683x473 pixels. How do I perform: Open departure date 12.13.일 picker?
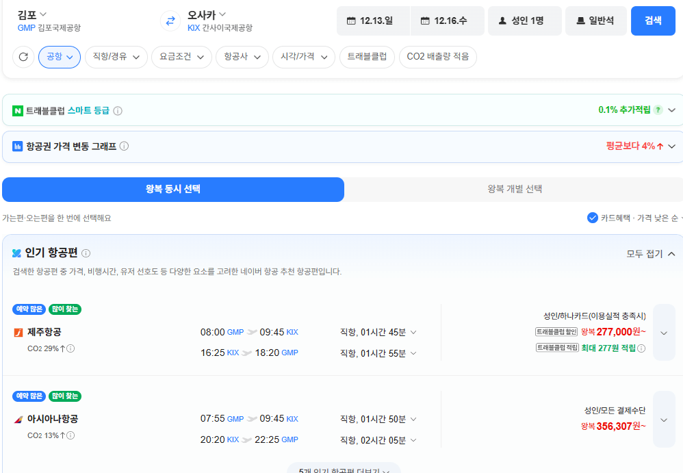click(373, 21)
